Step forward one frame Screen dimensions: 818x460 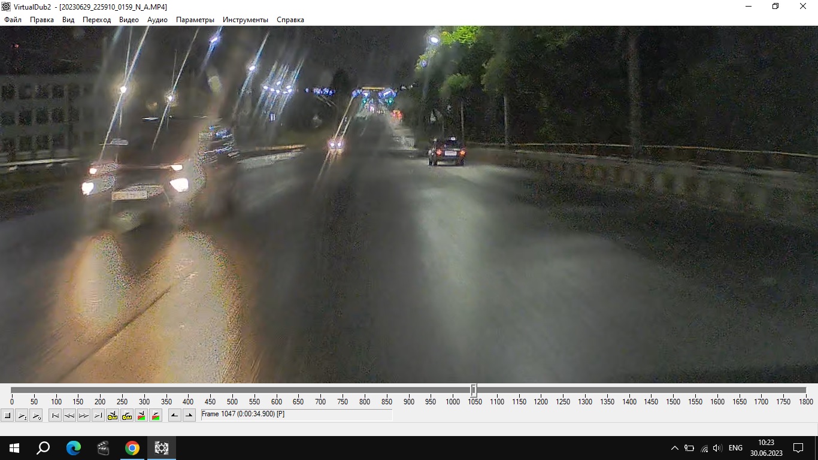click(x=84, y=415)
